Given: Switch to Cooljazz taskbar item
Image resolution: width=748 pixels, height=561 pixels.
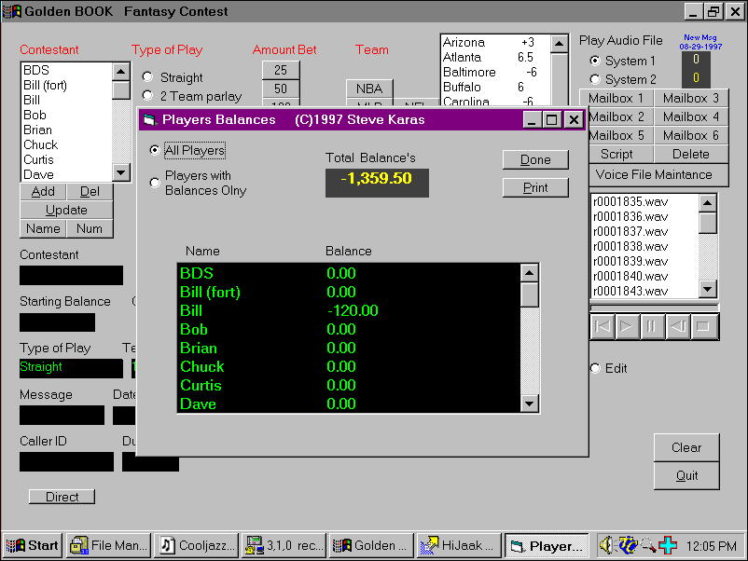Looking at the screenshot, I should [197, 545].
